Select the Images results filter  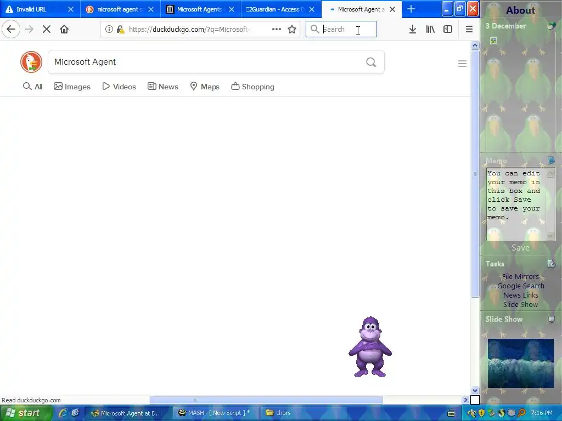coord(72,87)
